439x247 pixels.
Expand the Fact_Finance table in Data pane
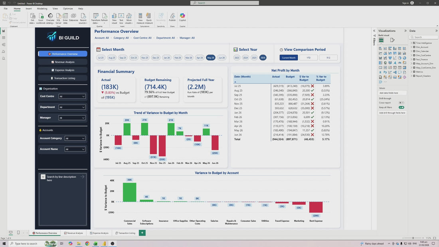click(411, 59)
